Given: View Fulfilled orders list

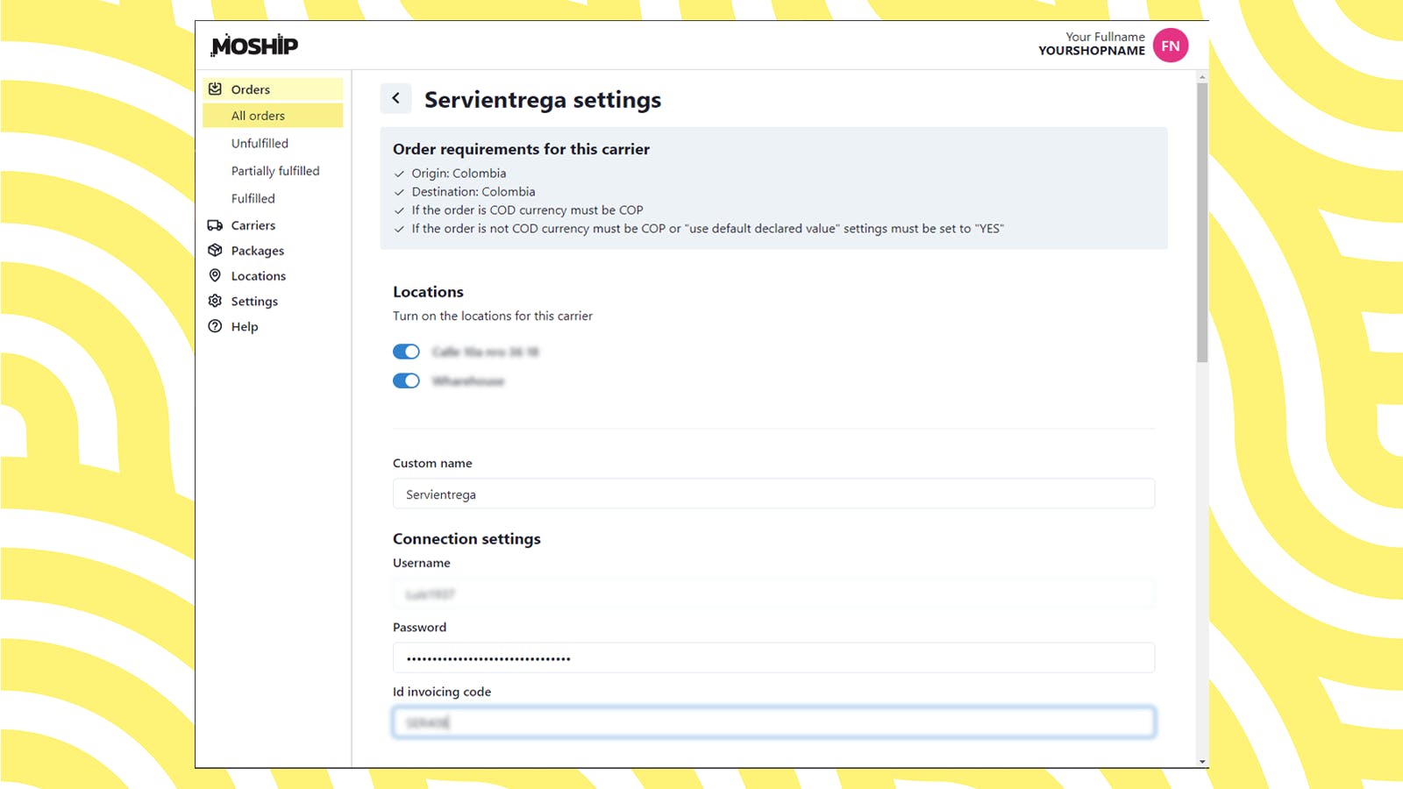Looking at the screenshot, I should pos(253,198).
